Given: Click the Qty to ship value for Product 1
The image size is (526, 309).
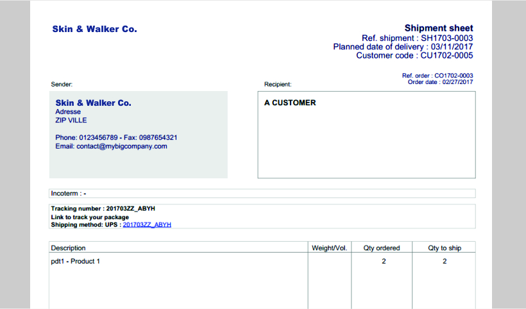Looking at the screenshot, I should tap(445, 262).
